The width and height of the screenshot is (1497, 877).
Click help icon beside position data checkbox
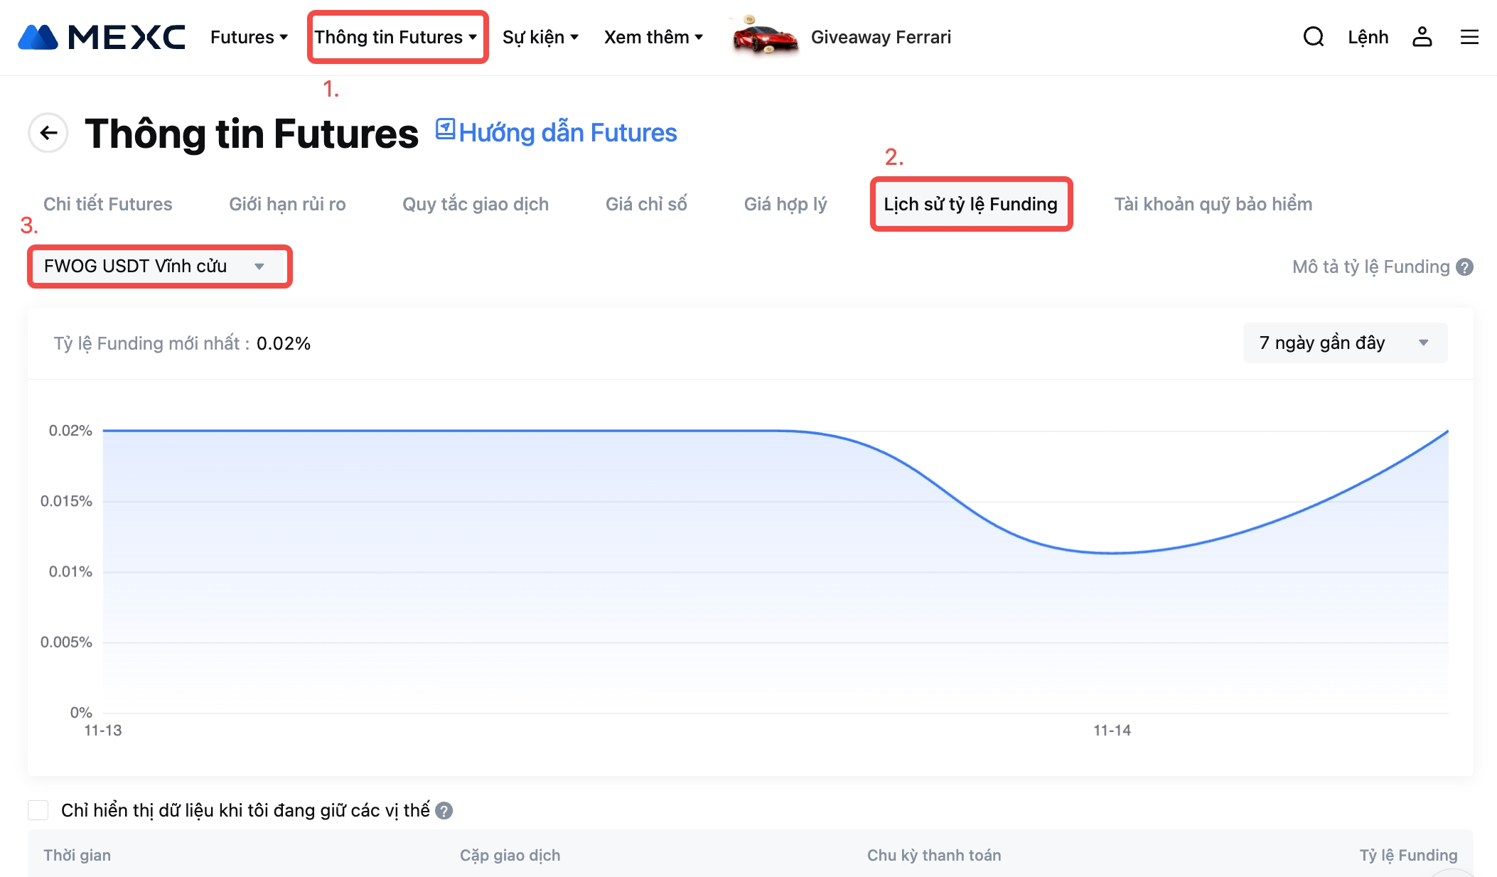[x=444, y=811]
